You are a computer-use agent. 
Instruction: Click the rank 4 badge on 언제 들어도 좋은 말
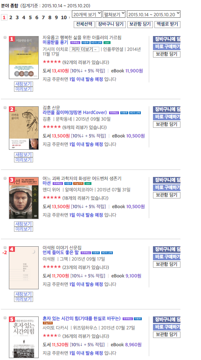point(12,249)
